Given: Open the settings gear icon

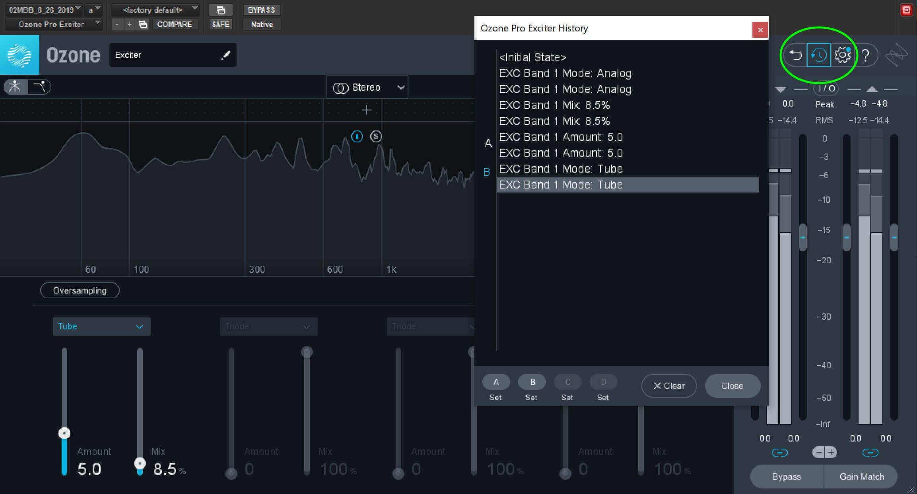Looking at the screenshot, I should (842, 55).
